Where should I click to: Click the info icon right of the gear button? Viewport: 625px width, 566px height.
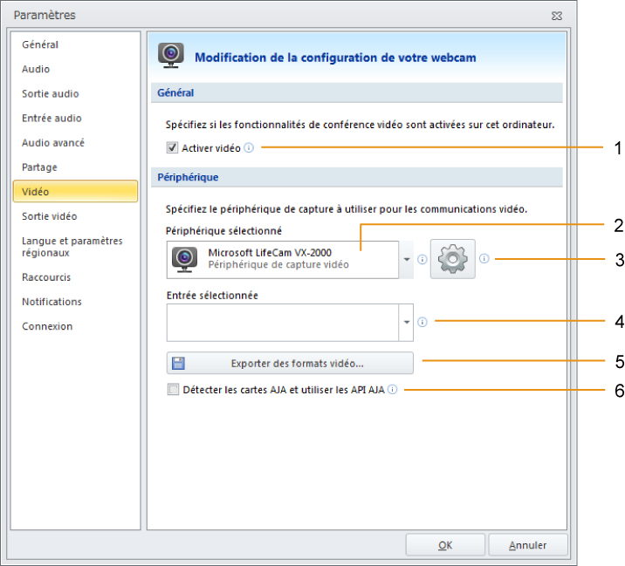point(484,258)
